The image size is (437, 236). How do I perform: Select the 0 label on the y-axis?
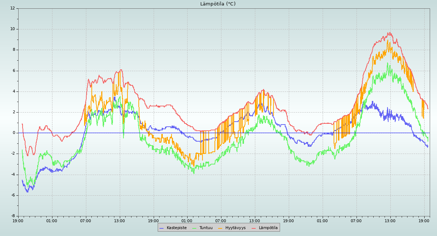coord(14,133)
